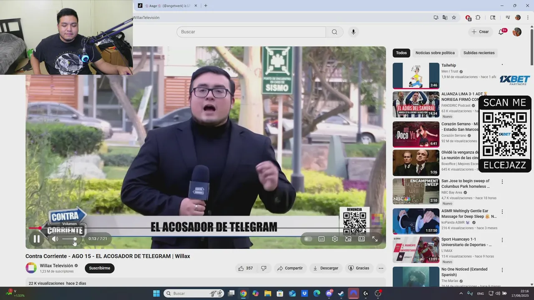Open the Willax Televisión channel name link
534x300 pixels.
tap(56, 266)
